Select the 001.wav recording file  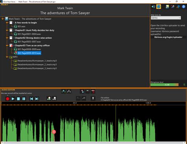pos(21,27)
